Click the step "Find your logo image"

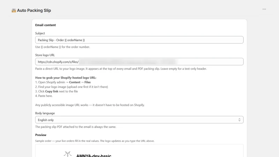[71, 87]
